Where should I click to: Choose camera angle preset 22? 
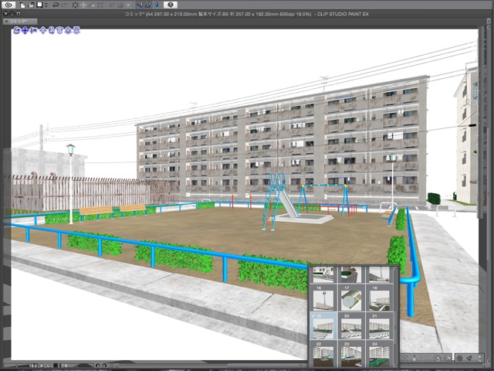323,353
